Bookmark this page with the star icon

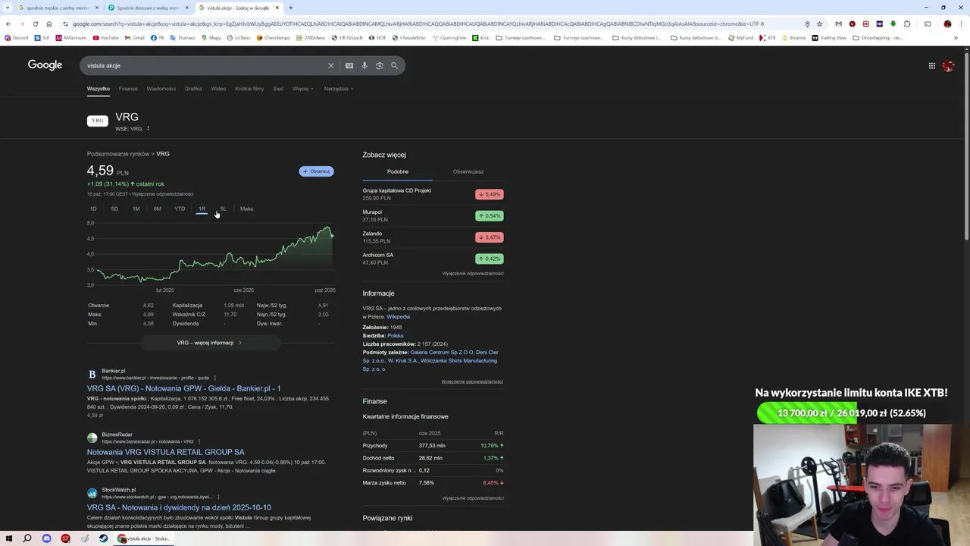[819, 24]
